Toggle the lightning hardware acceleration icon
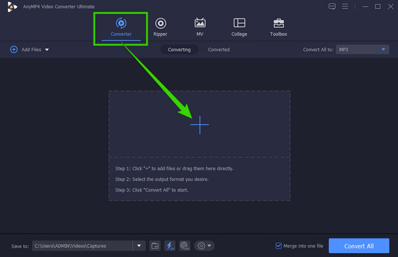Screen dimensions: 398x257 tap(170, 246)
